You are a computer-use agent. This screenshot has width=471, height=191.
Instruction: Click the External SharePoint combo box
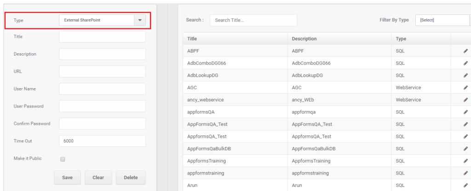click(x=103, y=20)
